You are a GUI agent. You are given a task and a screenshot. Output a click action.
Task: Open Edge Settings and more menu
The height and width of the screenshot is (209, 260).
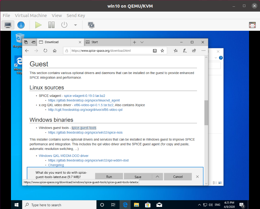pyautogui.click(x=203, y=51)
